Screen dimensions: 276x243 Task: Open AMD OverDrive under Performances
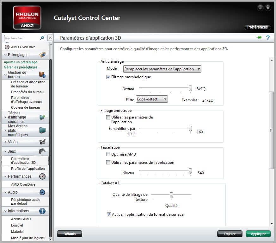(23, 184)
